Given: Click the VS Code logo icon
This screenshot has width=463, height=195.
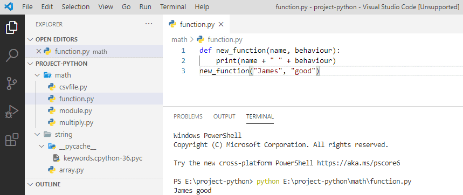Looking at the screenshot, I should click(x=9, y=6).
